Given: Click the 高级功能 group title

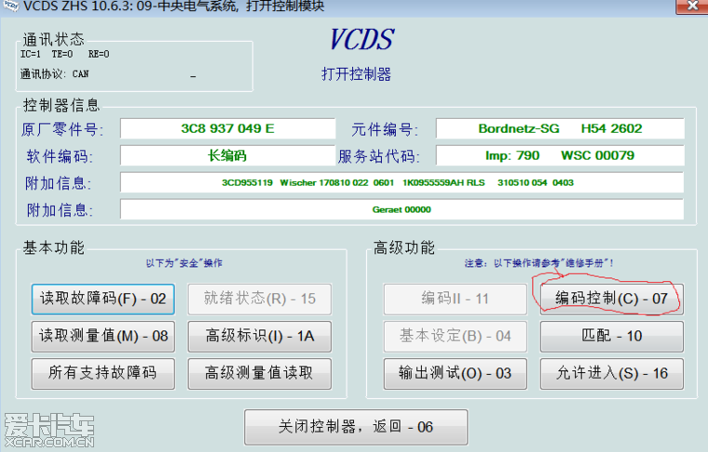Looking at the screenshot, I should (404, 247).
